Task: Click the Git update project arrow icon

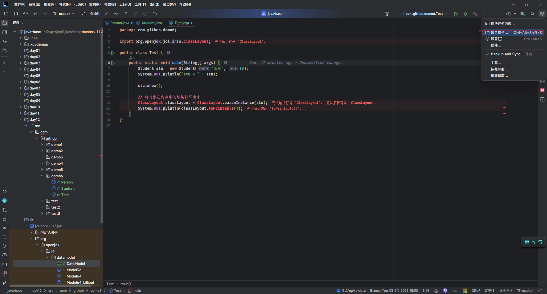Action: click(107, 14)
